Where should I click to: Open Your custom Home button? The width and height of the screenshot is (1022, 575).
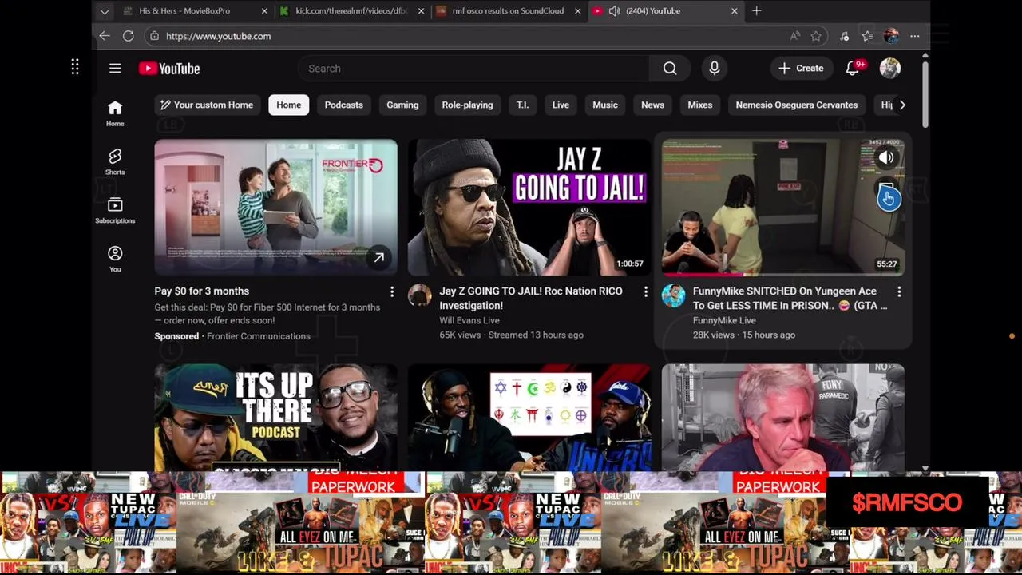point(207,105)
